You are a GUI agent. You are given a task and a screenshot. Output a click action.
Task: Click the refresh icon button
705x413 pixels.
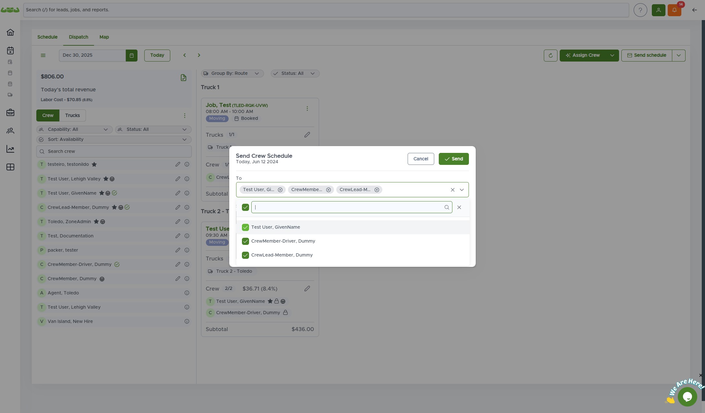[x=550, y=55]
